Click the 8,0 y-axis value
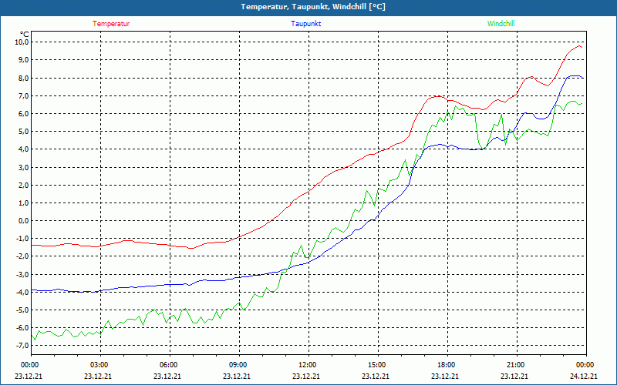 tap(23, 78)
